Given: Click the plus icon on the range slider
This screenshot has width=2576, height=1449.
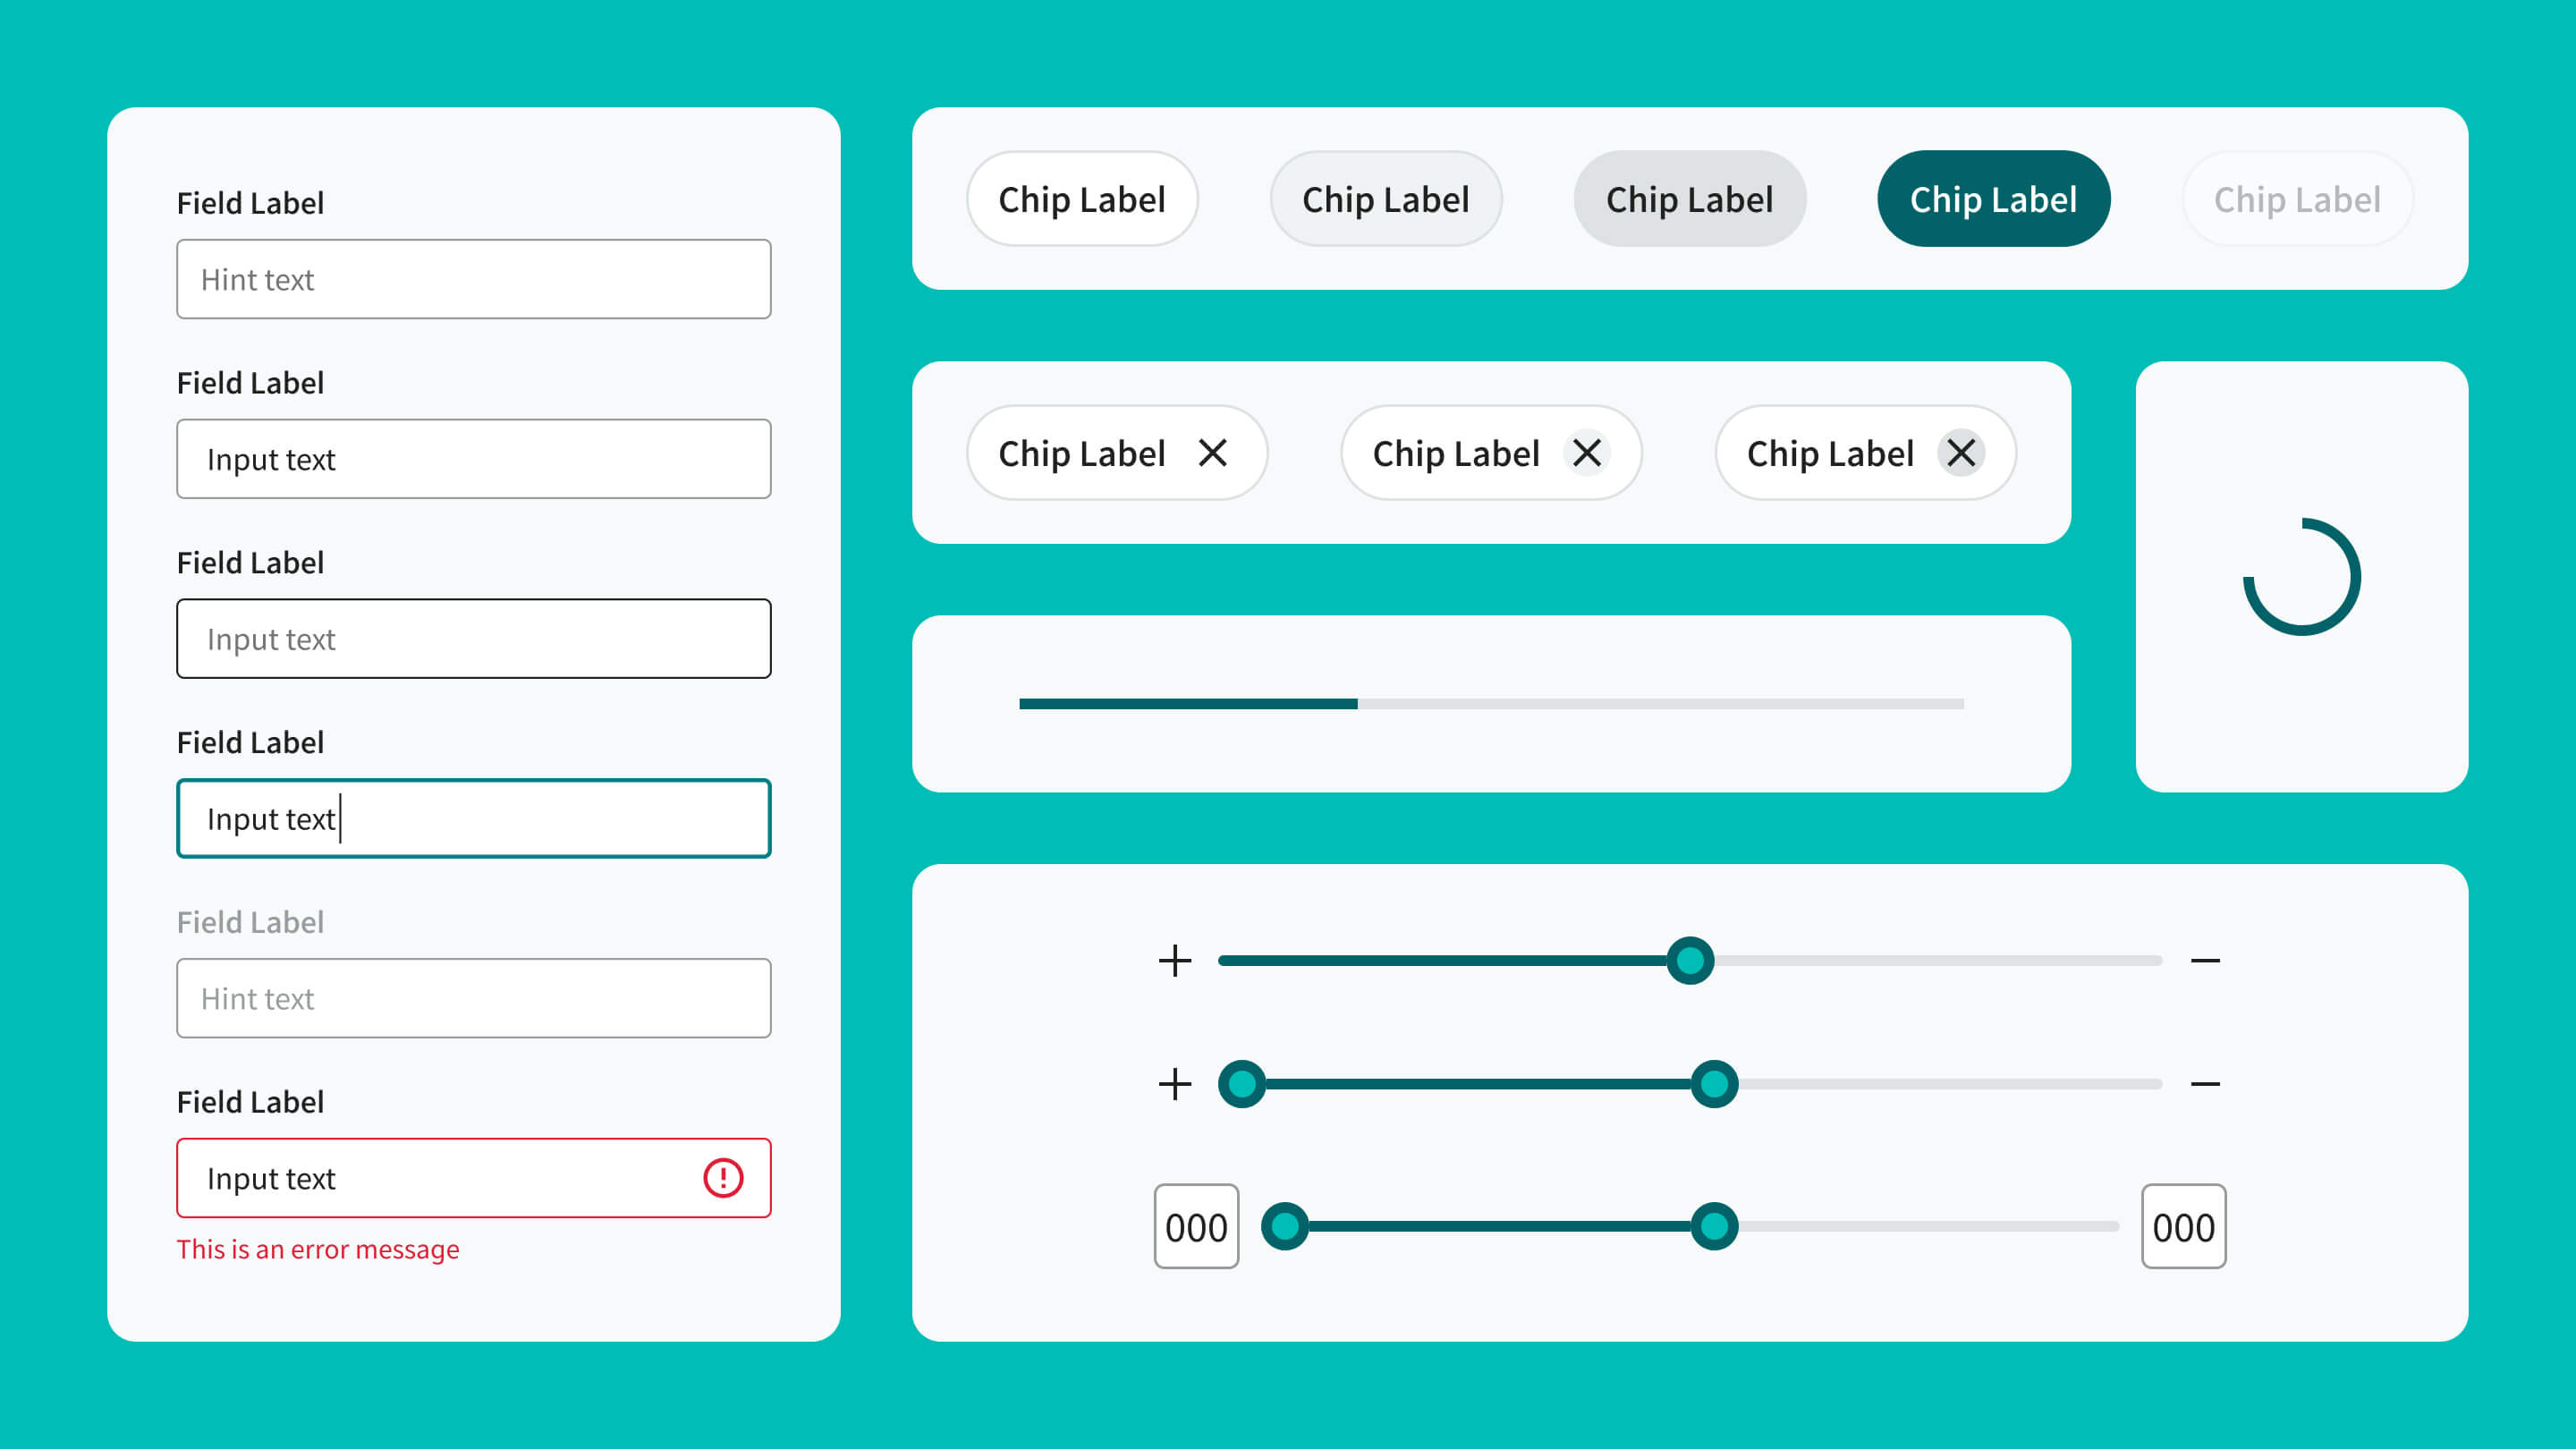Looking at the screenshot, I should point(1175,1083).
